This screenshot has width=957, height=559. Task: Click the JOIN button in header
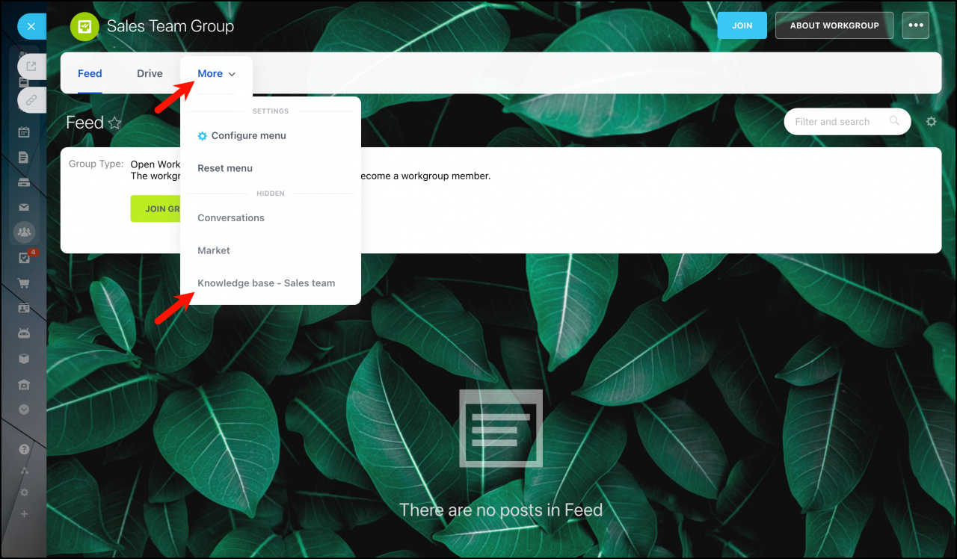click(742, 25)
